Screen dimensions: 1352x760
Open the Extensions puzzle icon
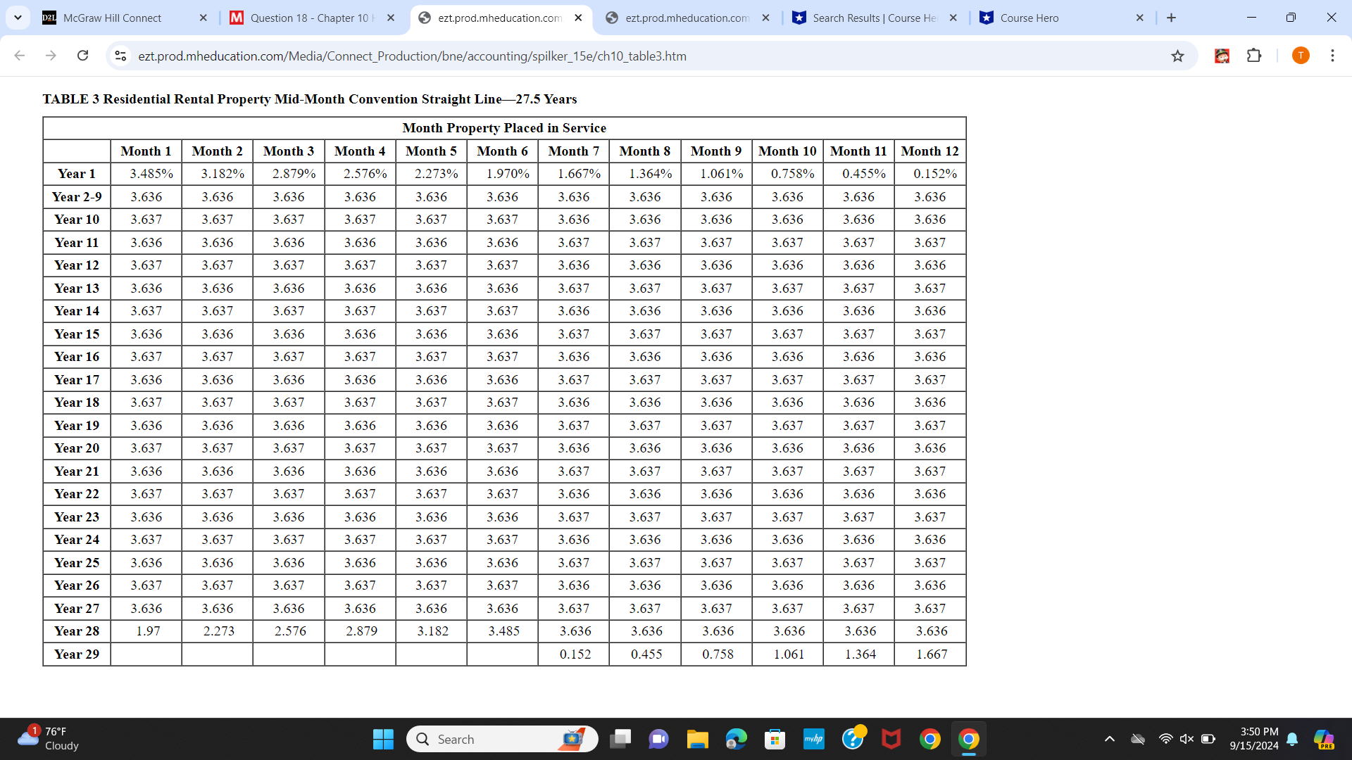(1254, 56)
